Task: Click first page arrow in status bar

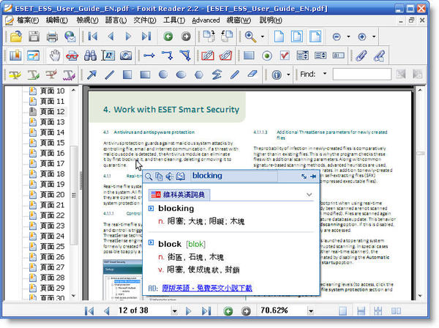Action: point(89,311)
